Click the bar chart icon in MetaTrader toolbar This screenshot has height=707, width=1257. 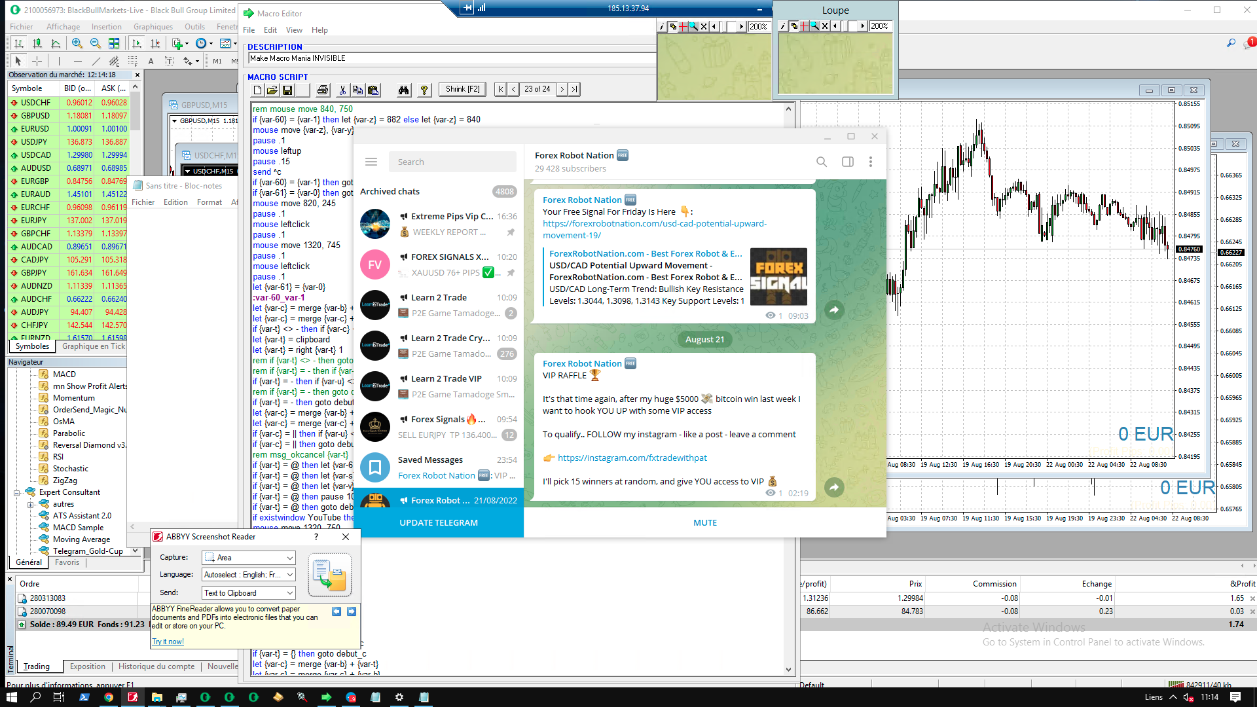19,43
